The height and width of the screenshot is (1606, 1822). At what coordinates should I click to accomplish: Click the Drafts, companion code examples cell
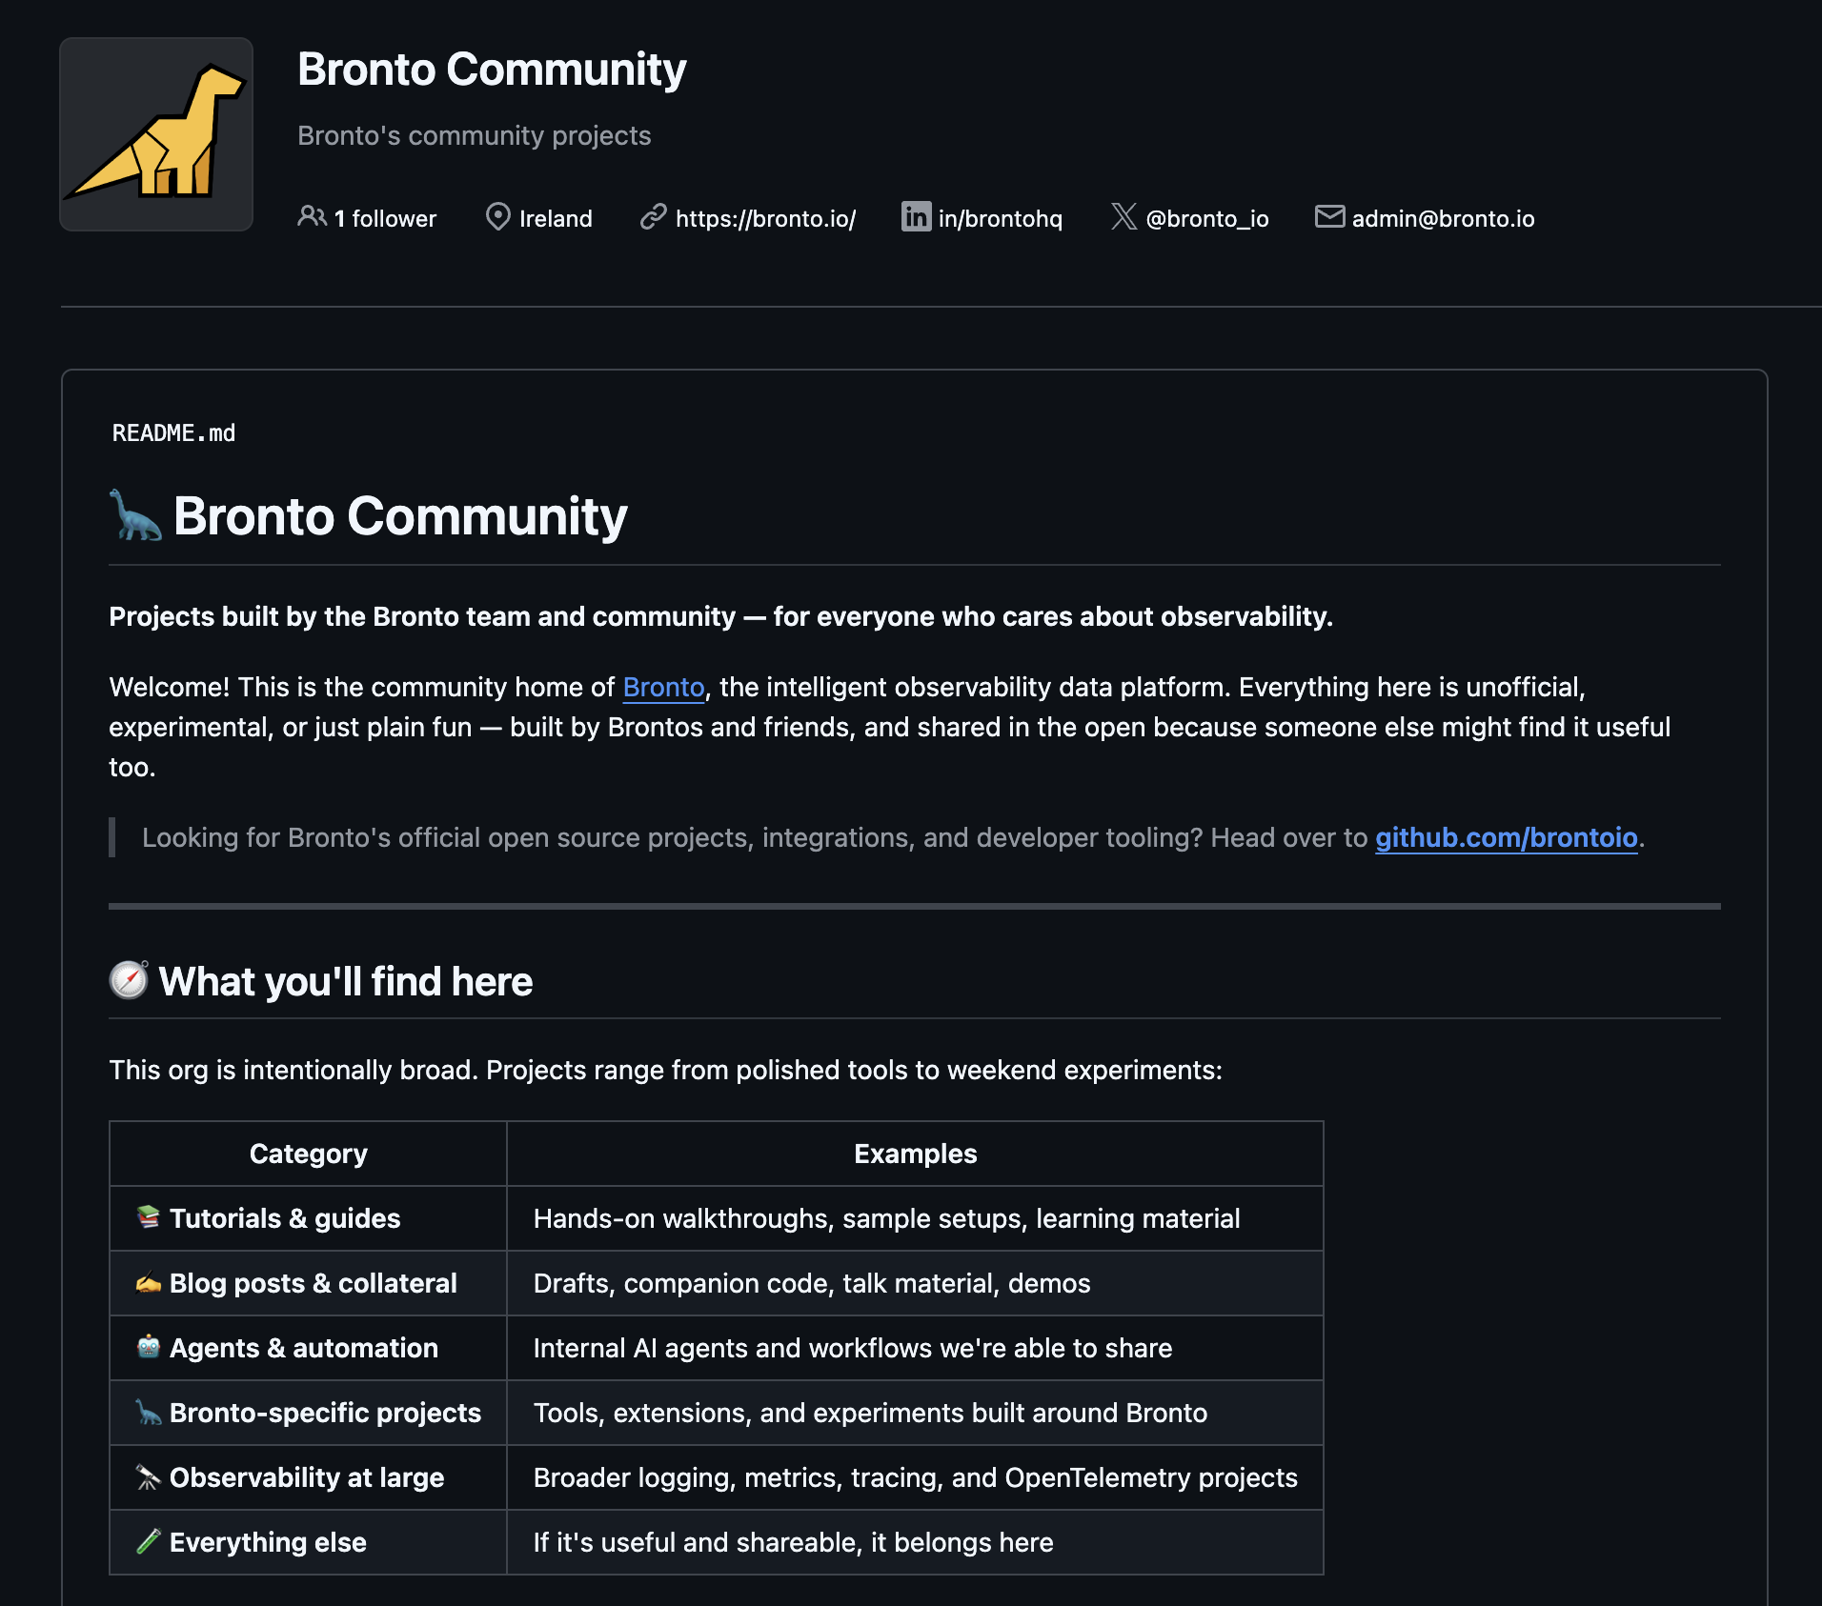click(x=915, y=1283)
